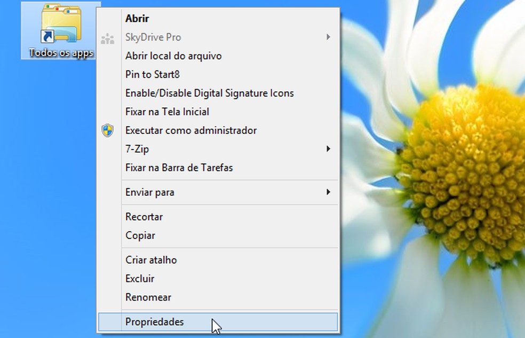Click Enable/Disable Digital Signature Icons
Screen dimensions: 525x338
(218, 93)
